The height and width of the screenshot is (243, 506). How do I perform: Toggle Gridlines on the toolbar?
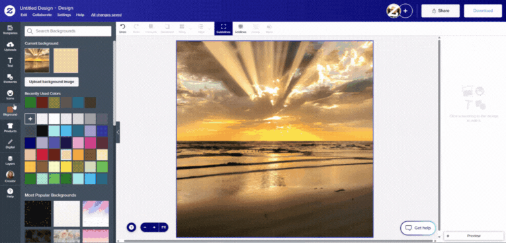point(240,28)
